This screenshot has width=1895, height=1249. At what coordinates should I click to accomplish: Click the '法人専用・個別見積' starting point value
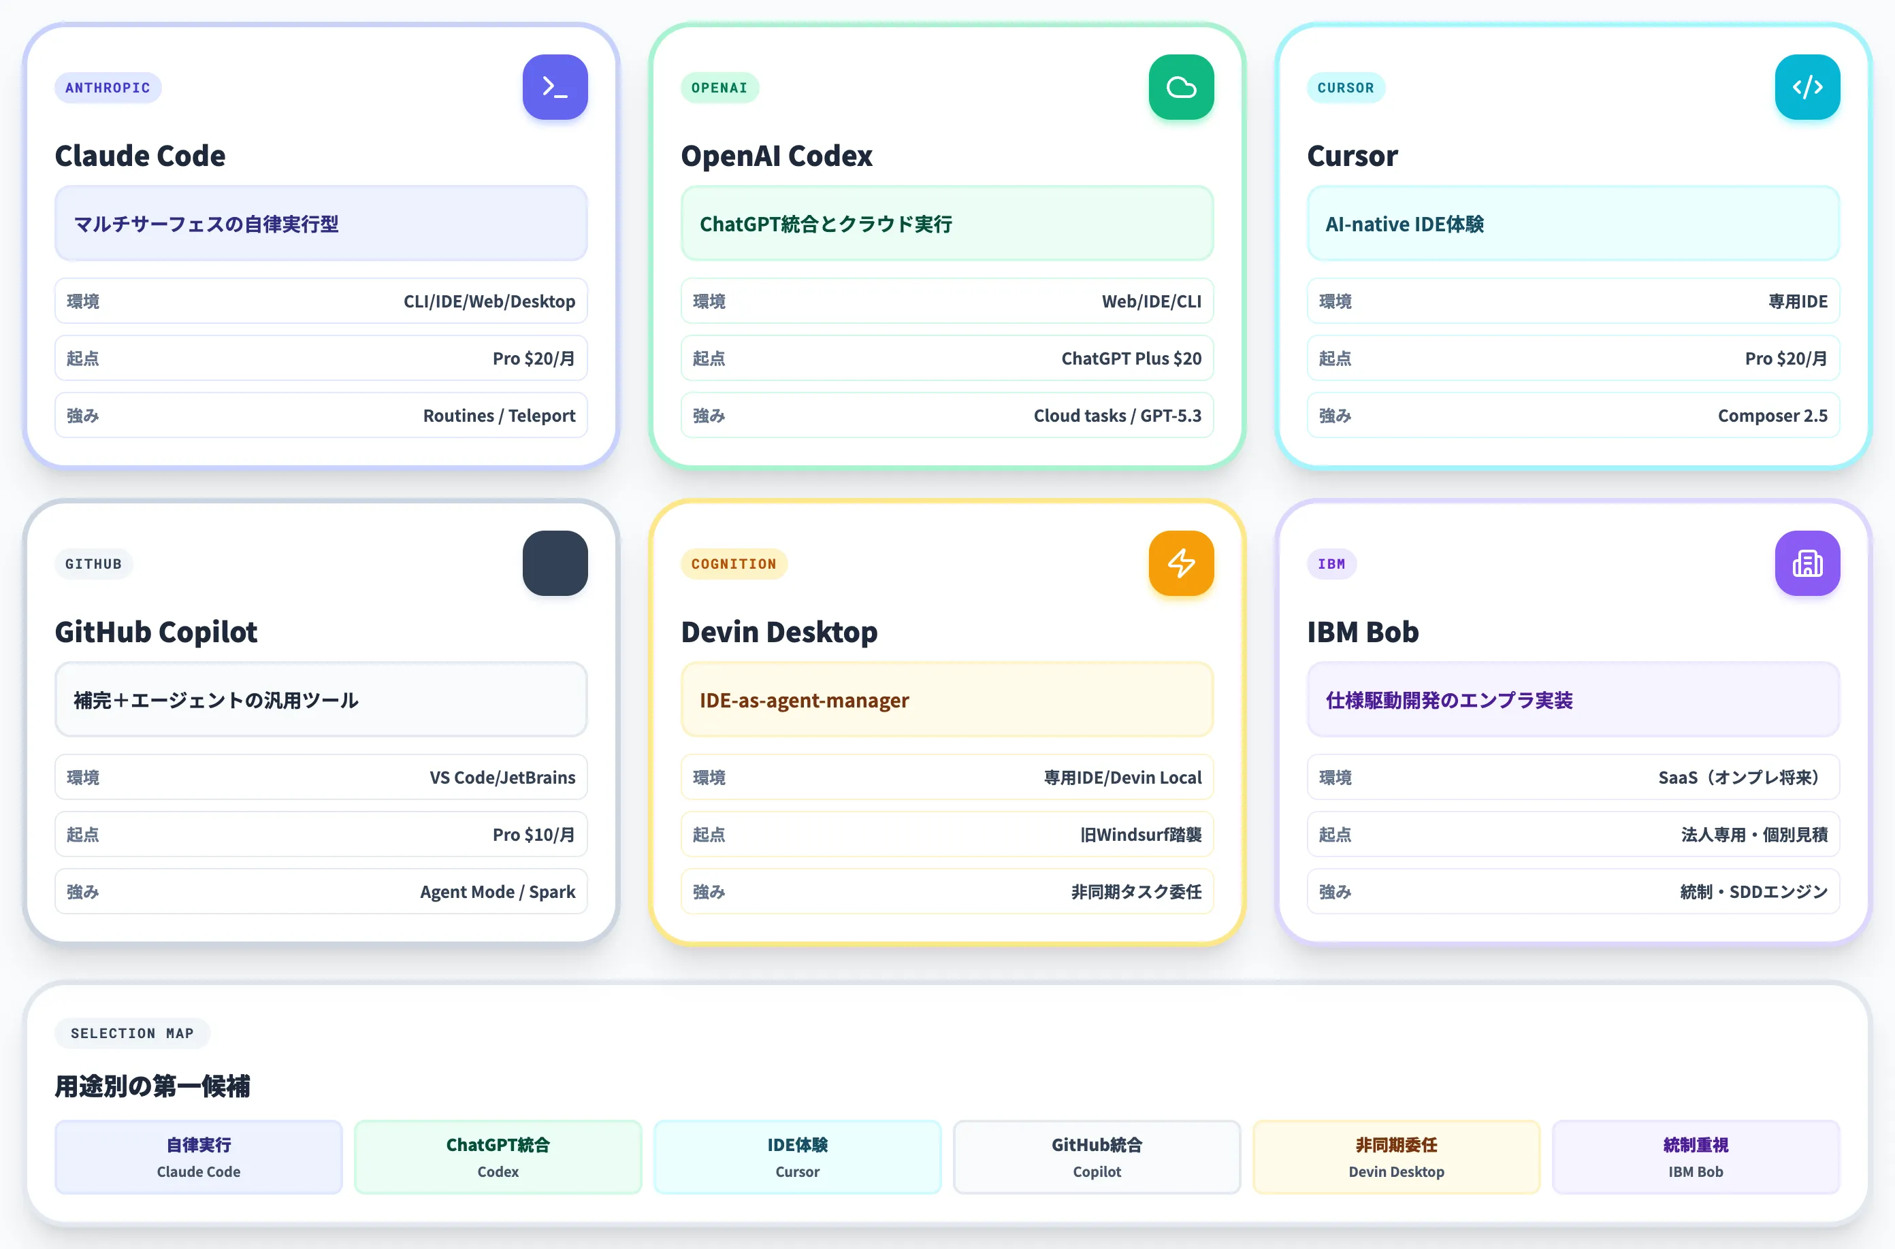1755,835
